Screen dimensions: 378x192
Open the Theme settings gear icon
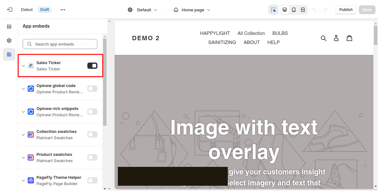pos(9,41)
